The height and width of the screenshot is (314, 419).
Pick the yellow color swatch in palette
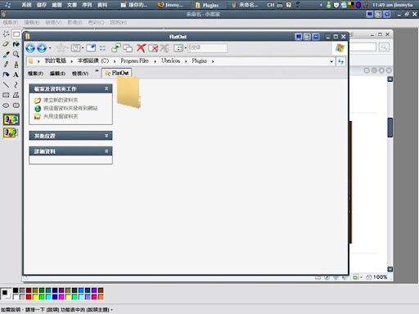pos(35,297)
